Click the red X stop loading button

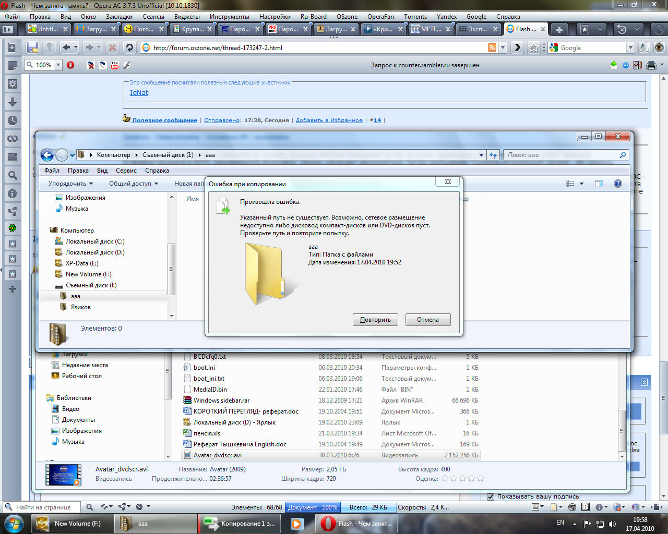pos(112,47)
